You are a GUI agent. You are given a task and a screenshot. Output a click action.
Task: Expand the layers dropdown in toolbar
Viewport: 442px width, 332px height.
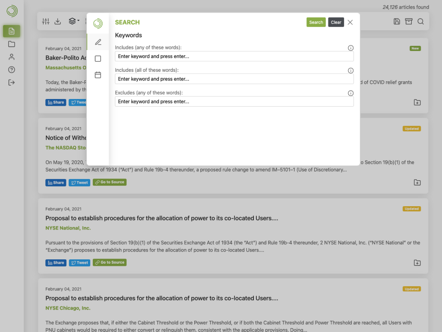point(74,21)
